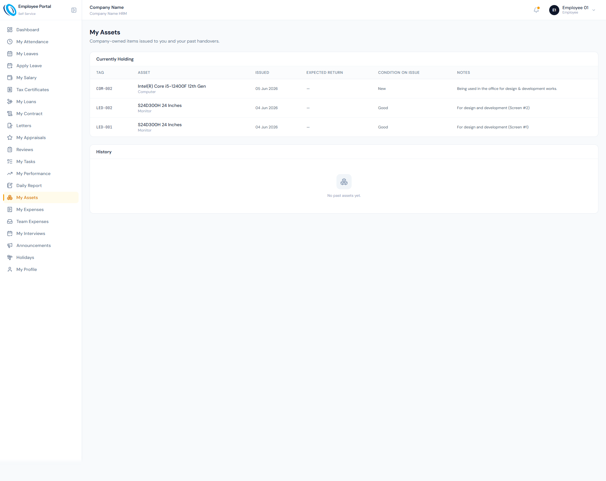The image size is (606, 481).
Task: Click the COM-002 asset tag
Action: click(x=104, y=89)
